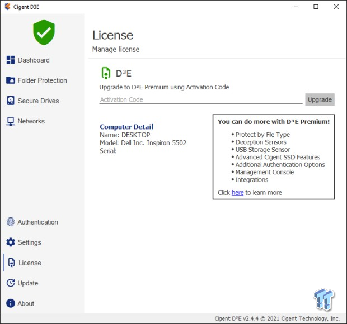Click the green D³E license icon
The width and height of the screenshot is (347, 324).
click(106, 73)
